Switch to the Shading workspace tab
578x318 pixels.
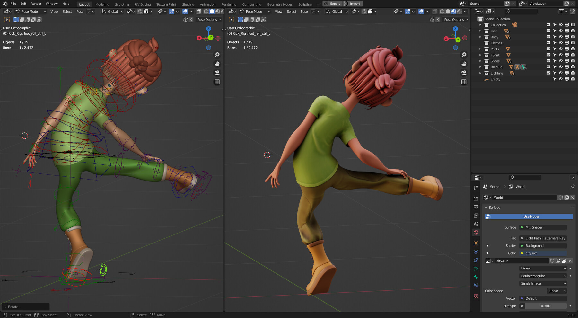188,4
